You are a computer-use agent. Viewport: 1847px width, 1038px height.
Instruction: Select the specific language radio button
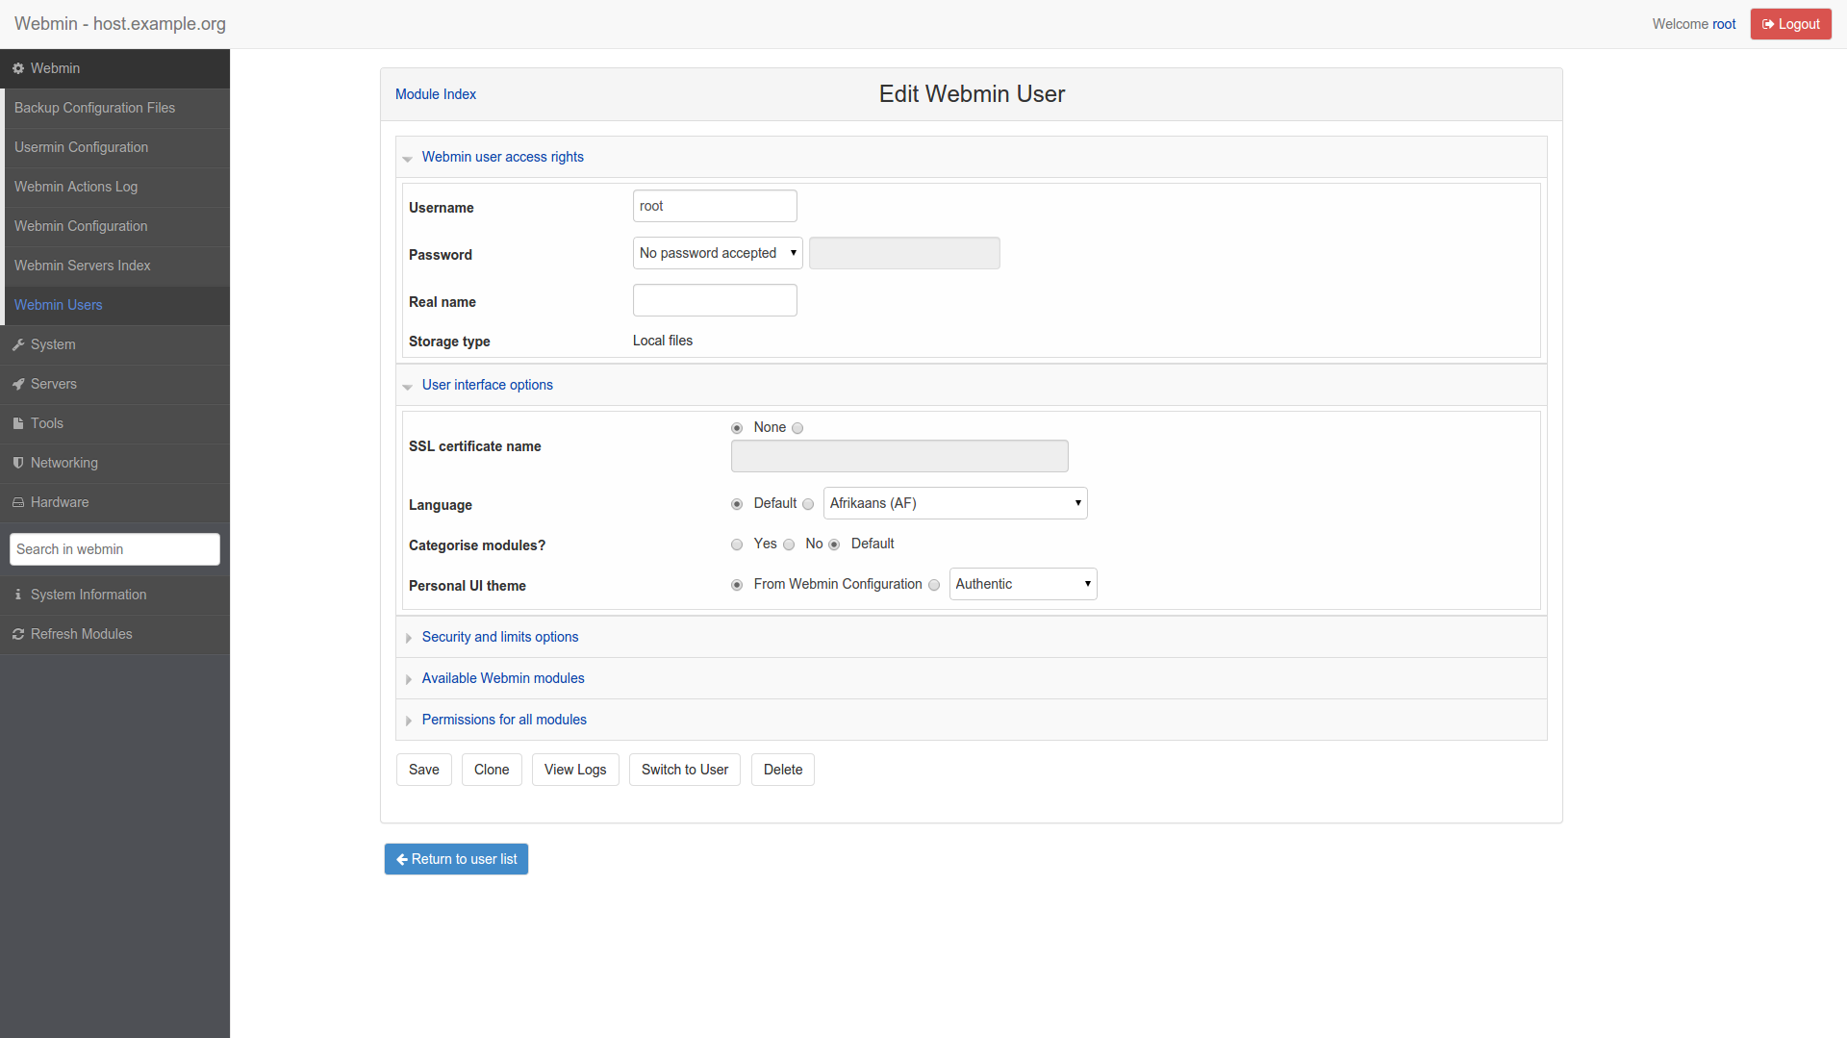(808, 504)
